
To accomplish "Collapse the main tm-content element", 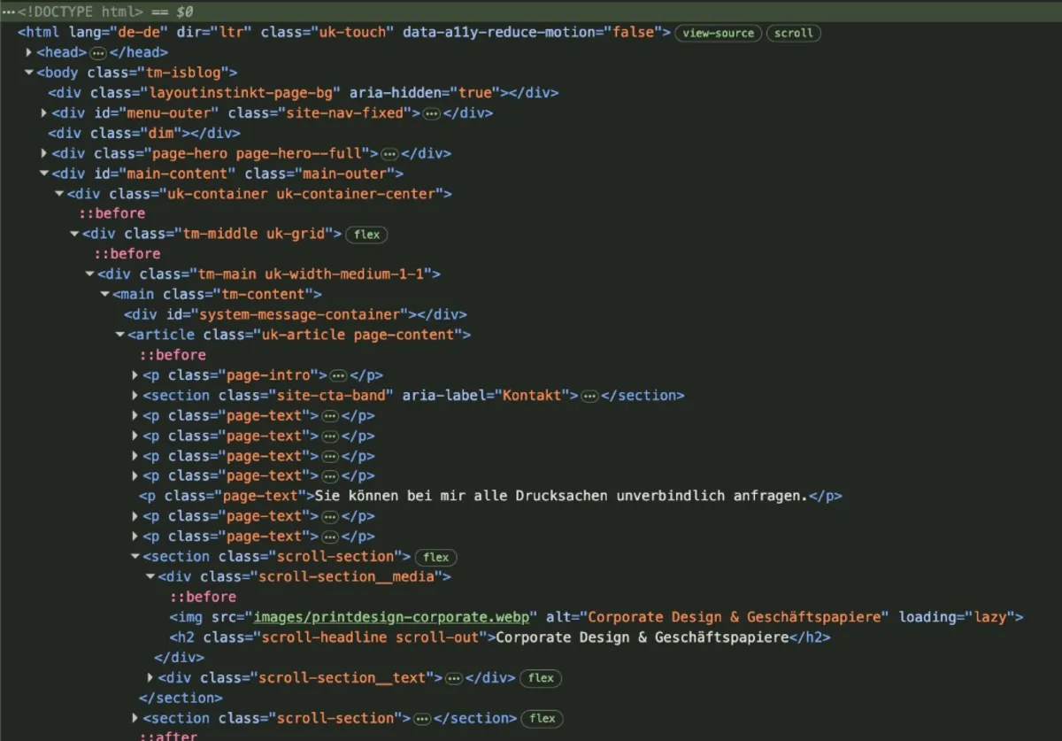I will click(104, 295).
